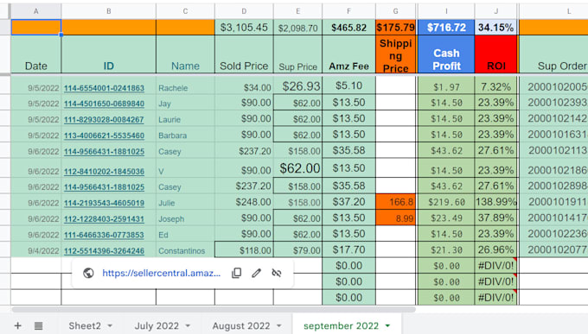Open order link 114-6554001-0241863
This screenshot has width=588, height=334.
104,88
